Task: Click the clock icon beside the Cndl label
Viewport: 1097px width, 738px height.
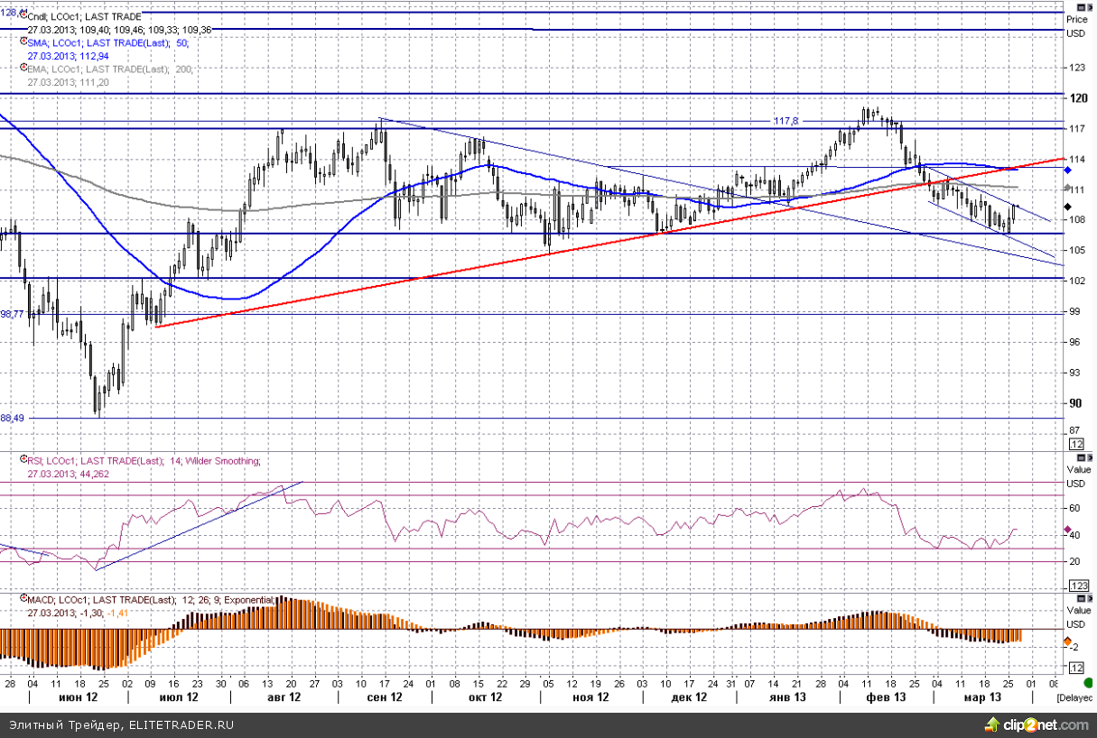Action: [22, 16]
